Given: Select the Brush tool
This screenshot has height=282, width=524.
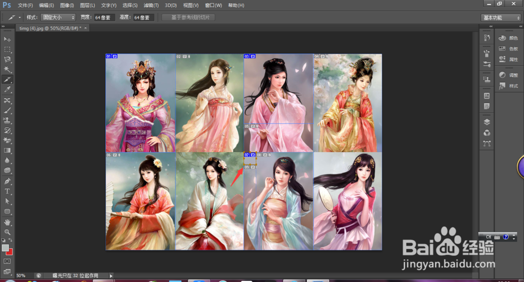Looking at the screenshot, I should pyautogui.click(x=7, y=110).
